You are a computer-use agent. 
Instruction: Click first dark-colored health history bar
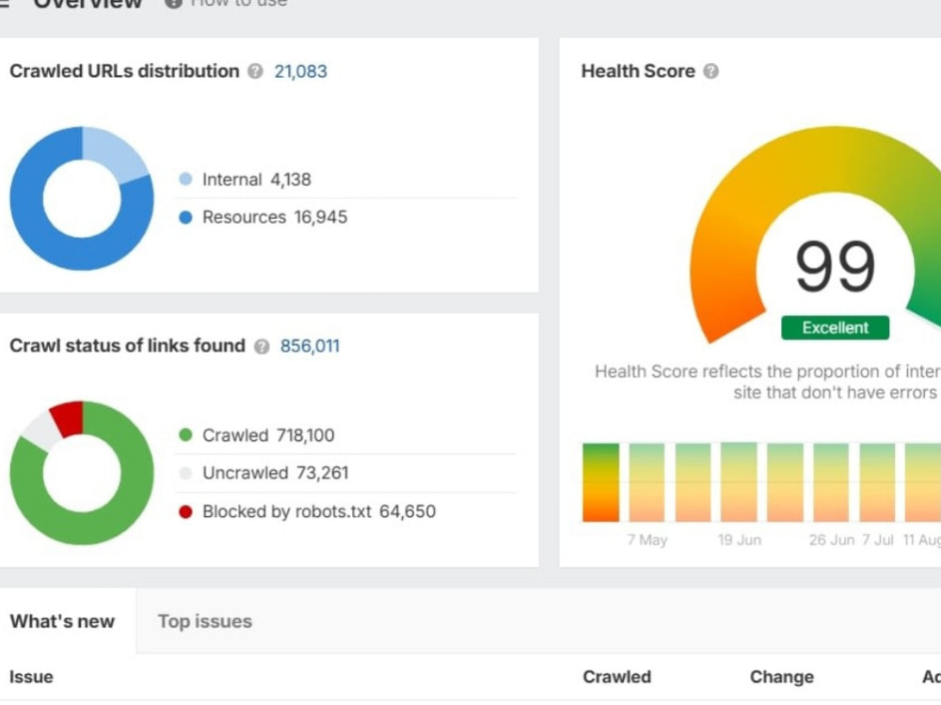click(x=600, y=482)
